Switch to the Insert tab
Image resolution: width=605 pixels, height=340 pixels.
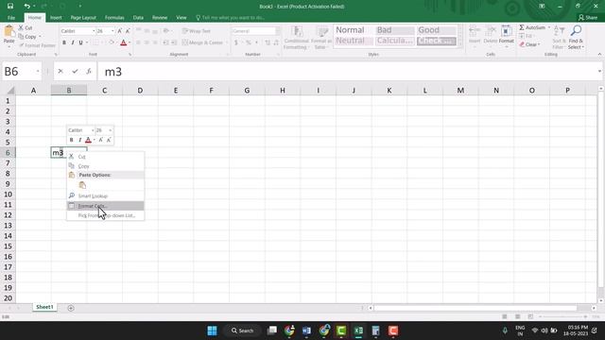[x=56, y=18]
